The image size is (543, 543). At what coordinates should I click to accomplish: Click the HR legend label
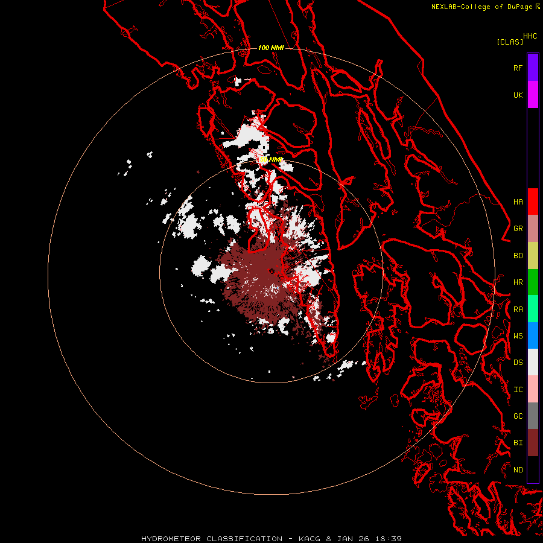point(518,282)
